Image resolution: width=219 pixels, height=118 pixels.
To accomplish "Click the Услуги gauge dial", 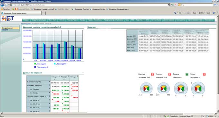I will pos(198,88).
